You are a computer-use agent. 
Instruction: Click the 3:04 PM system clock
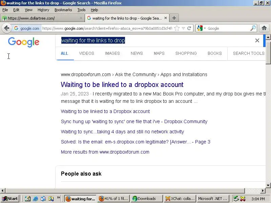click(258, 199)
